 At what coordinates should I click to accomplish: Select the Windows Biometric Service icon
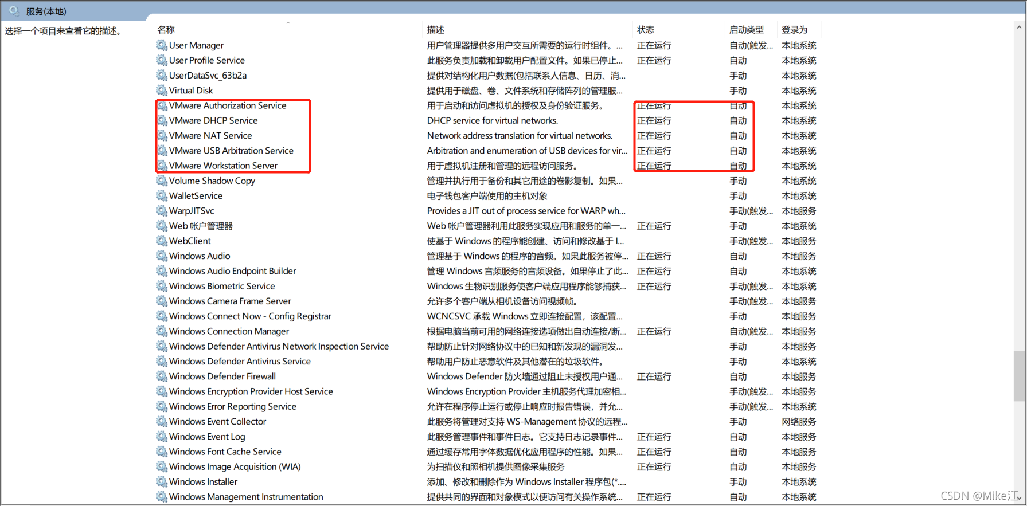pyautogui.click(x=161, y=286)
